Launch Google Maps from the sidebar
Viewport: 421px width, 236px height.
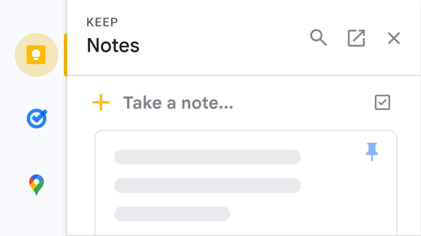[36, 185]
